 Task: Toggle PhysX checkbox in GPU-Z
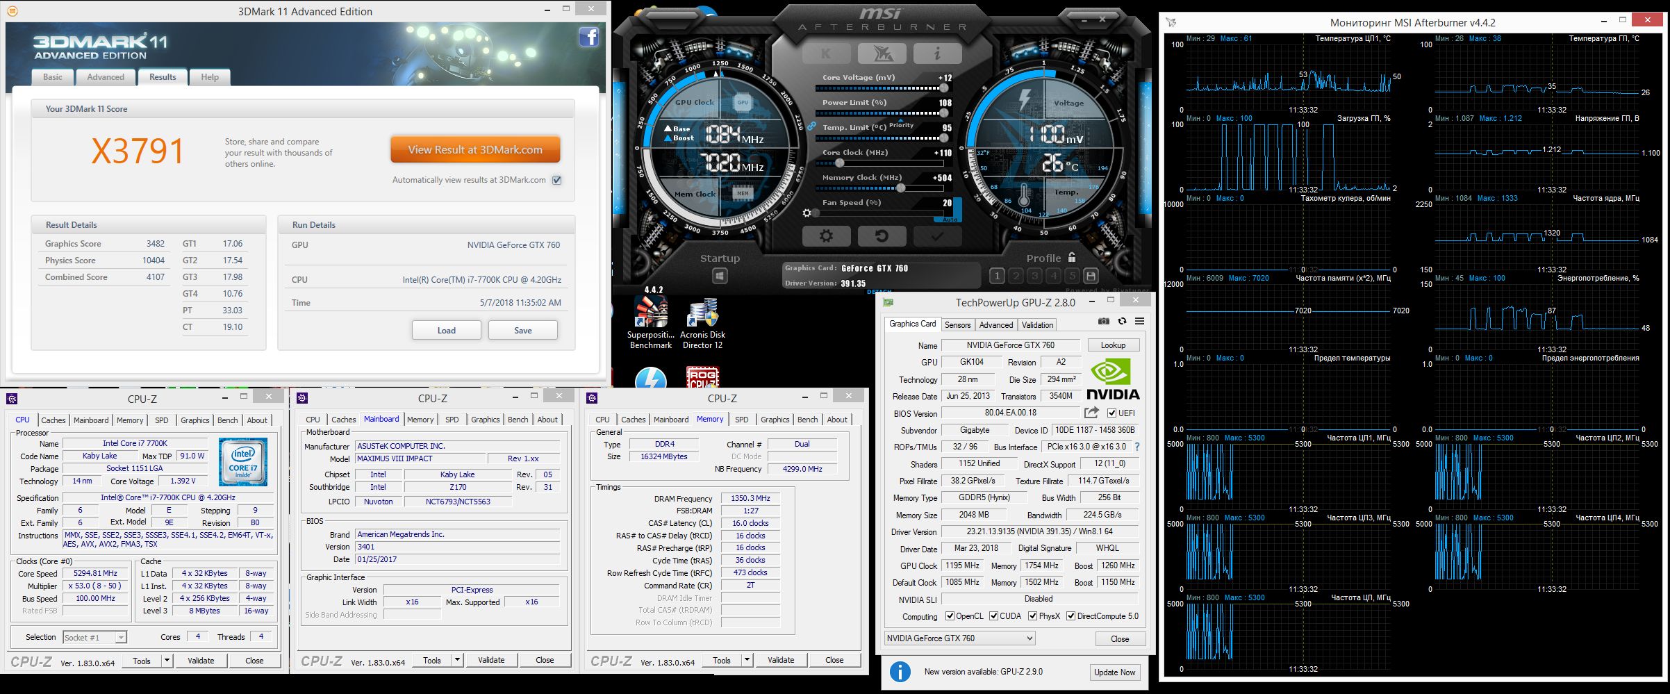[x=1033, y=616]
